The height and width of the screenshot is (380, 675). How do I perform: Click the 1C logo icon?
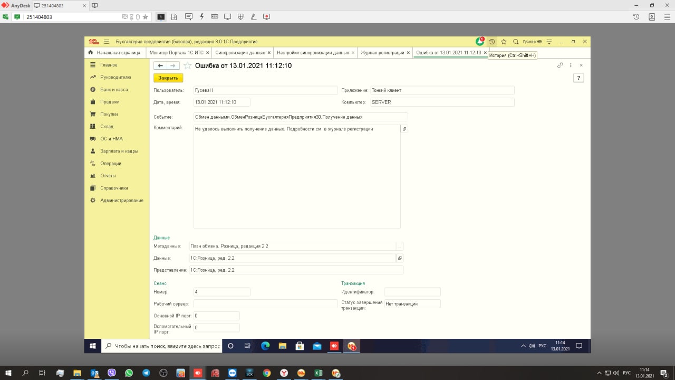tap(93, 42)
